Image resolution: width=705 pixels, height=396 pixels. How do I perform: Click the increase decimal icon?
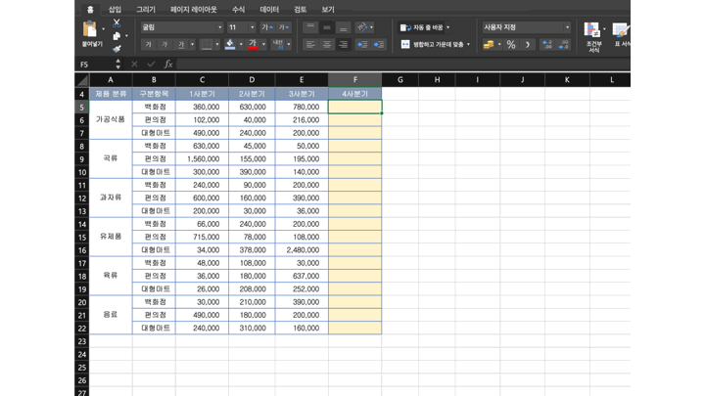pos(547,44)
